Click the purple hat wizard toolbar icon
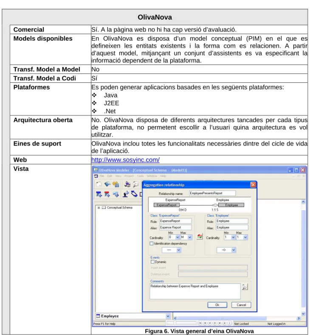310x335 pixels. click(127, 184)
